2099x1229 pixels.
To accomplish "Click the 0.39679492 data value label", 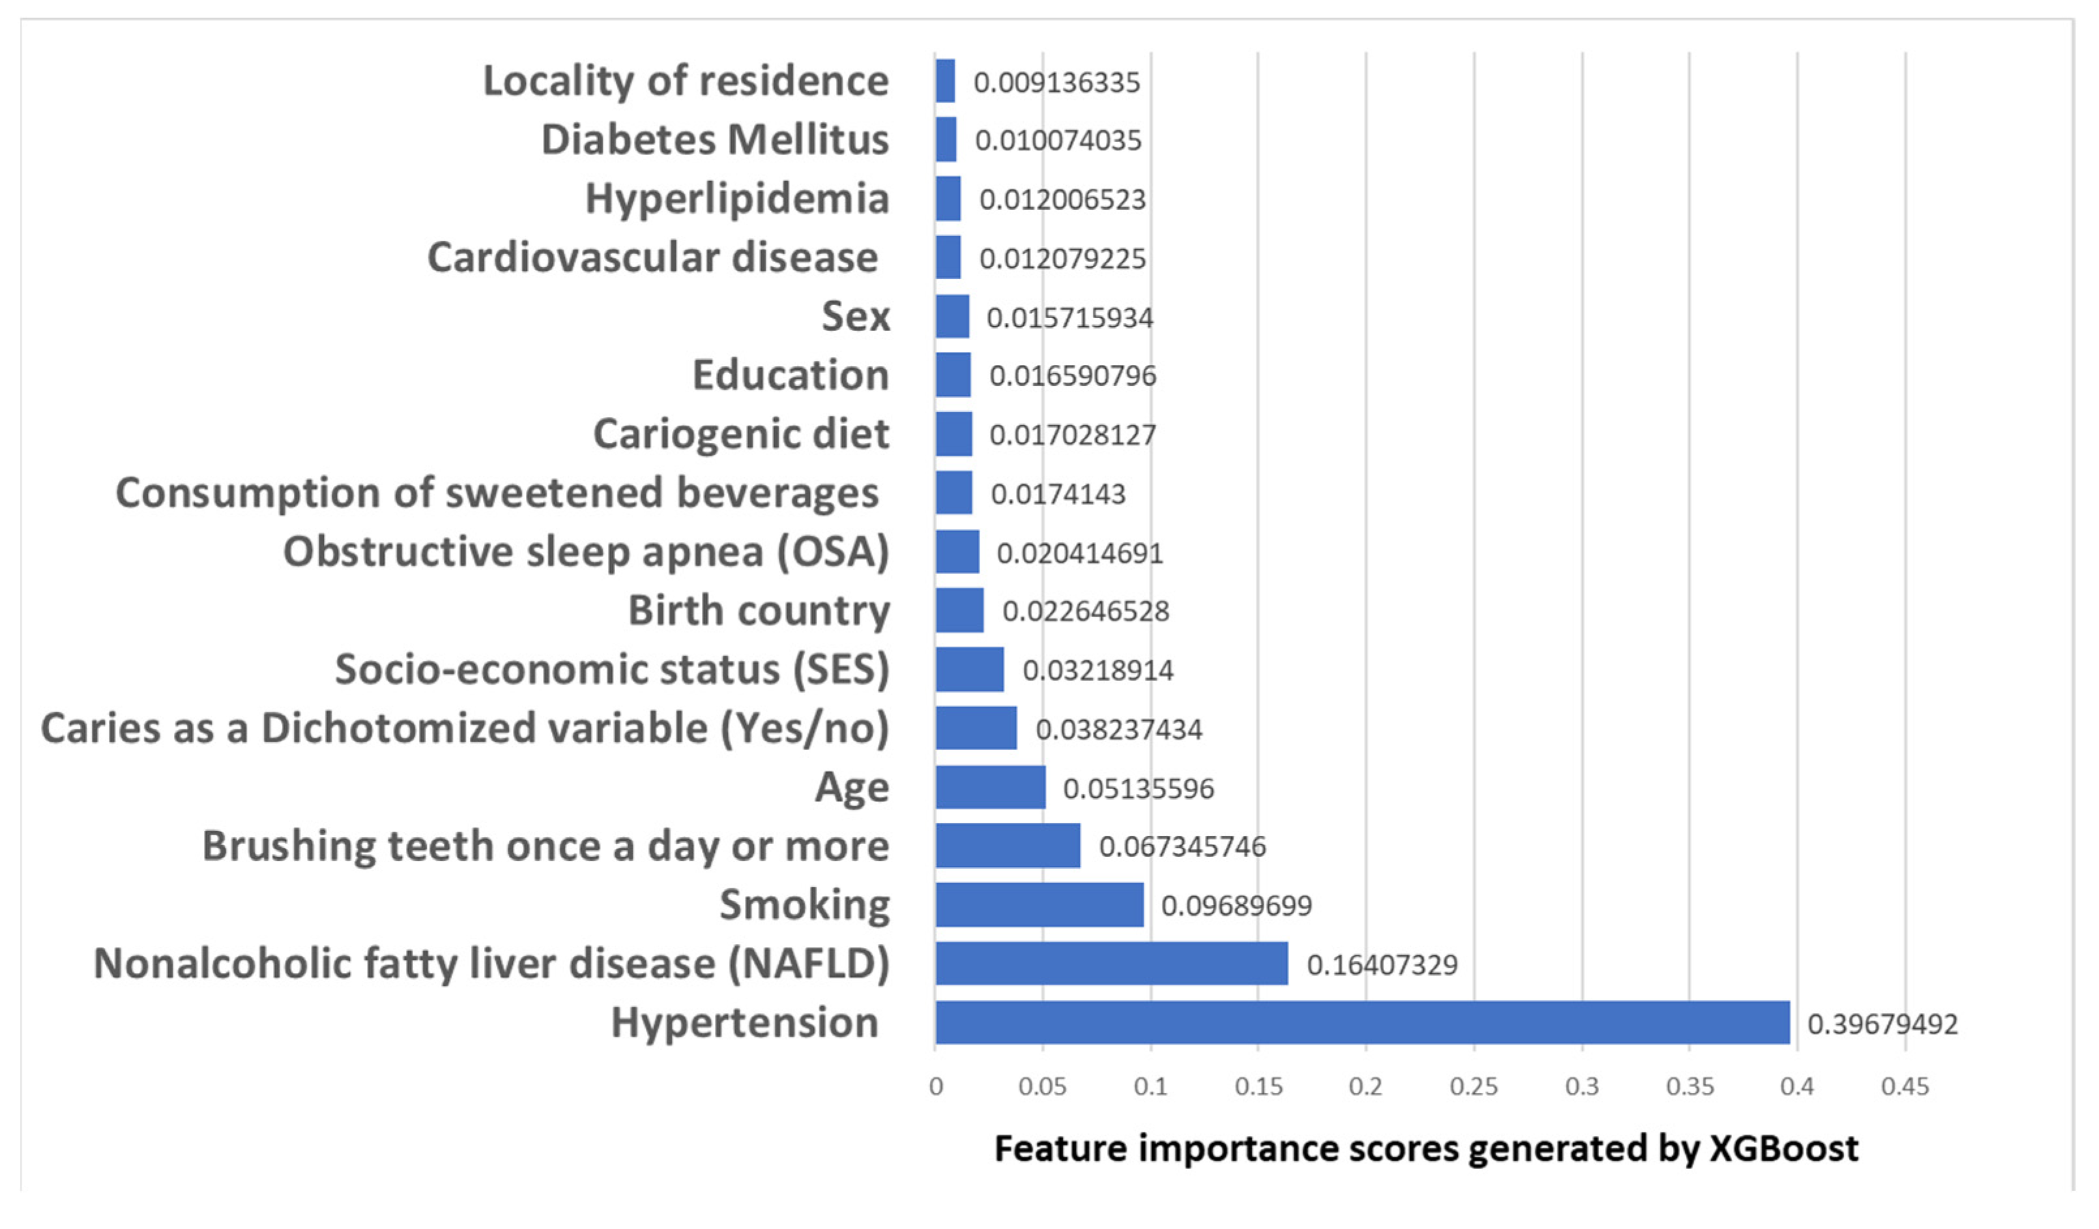I will [x=1881, y=1023].
